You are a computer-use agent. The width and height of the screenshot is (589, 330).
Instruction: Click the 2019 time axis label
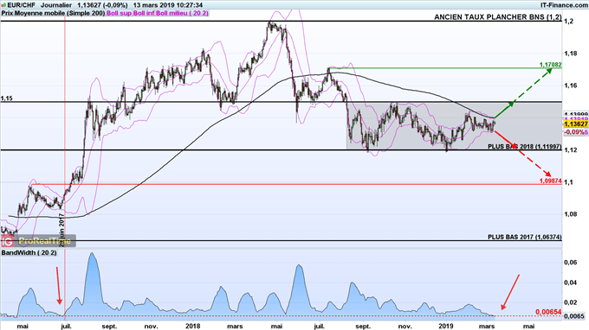tap(446, 327)
